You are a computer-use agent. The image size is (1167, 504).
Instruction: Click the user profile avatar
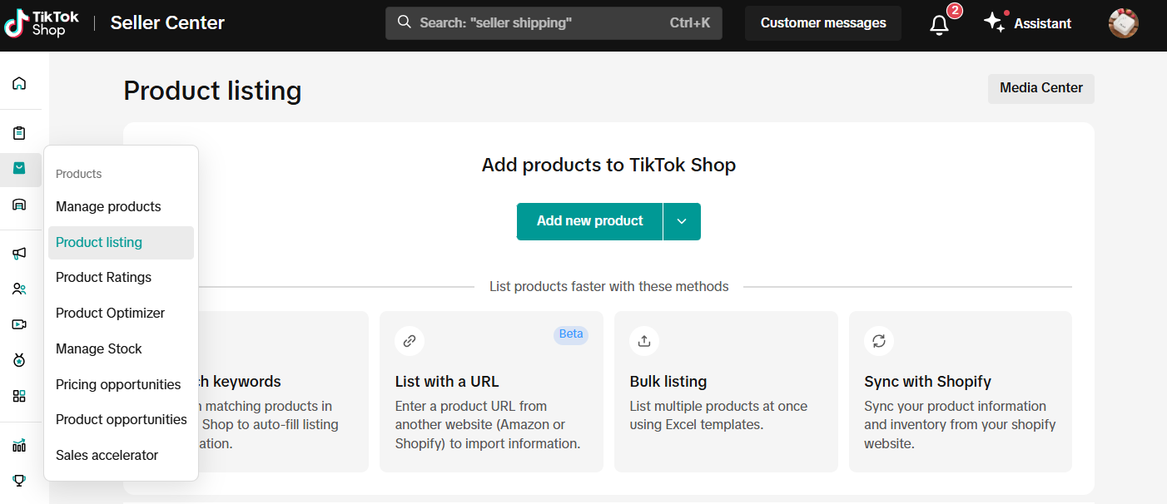[1123, 23]
